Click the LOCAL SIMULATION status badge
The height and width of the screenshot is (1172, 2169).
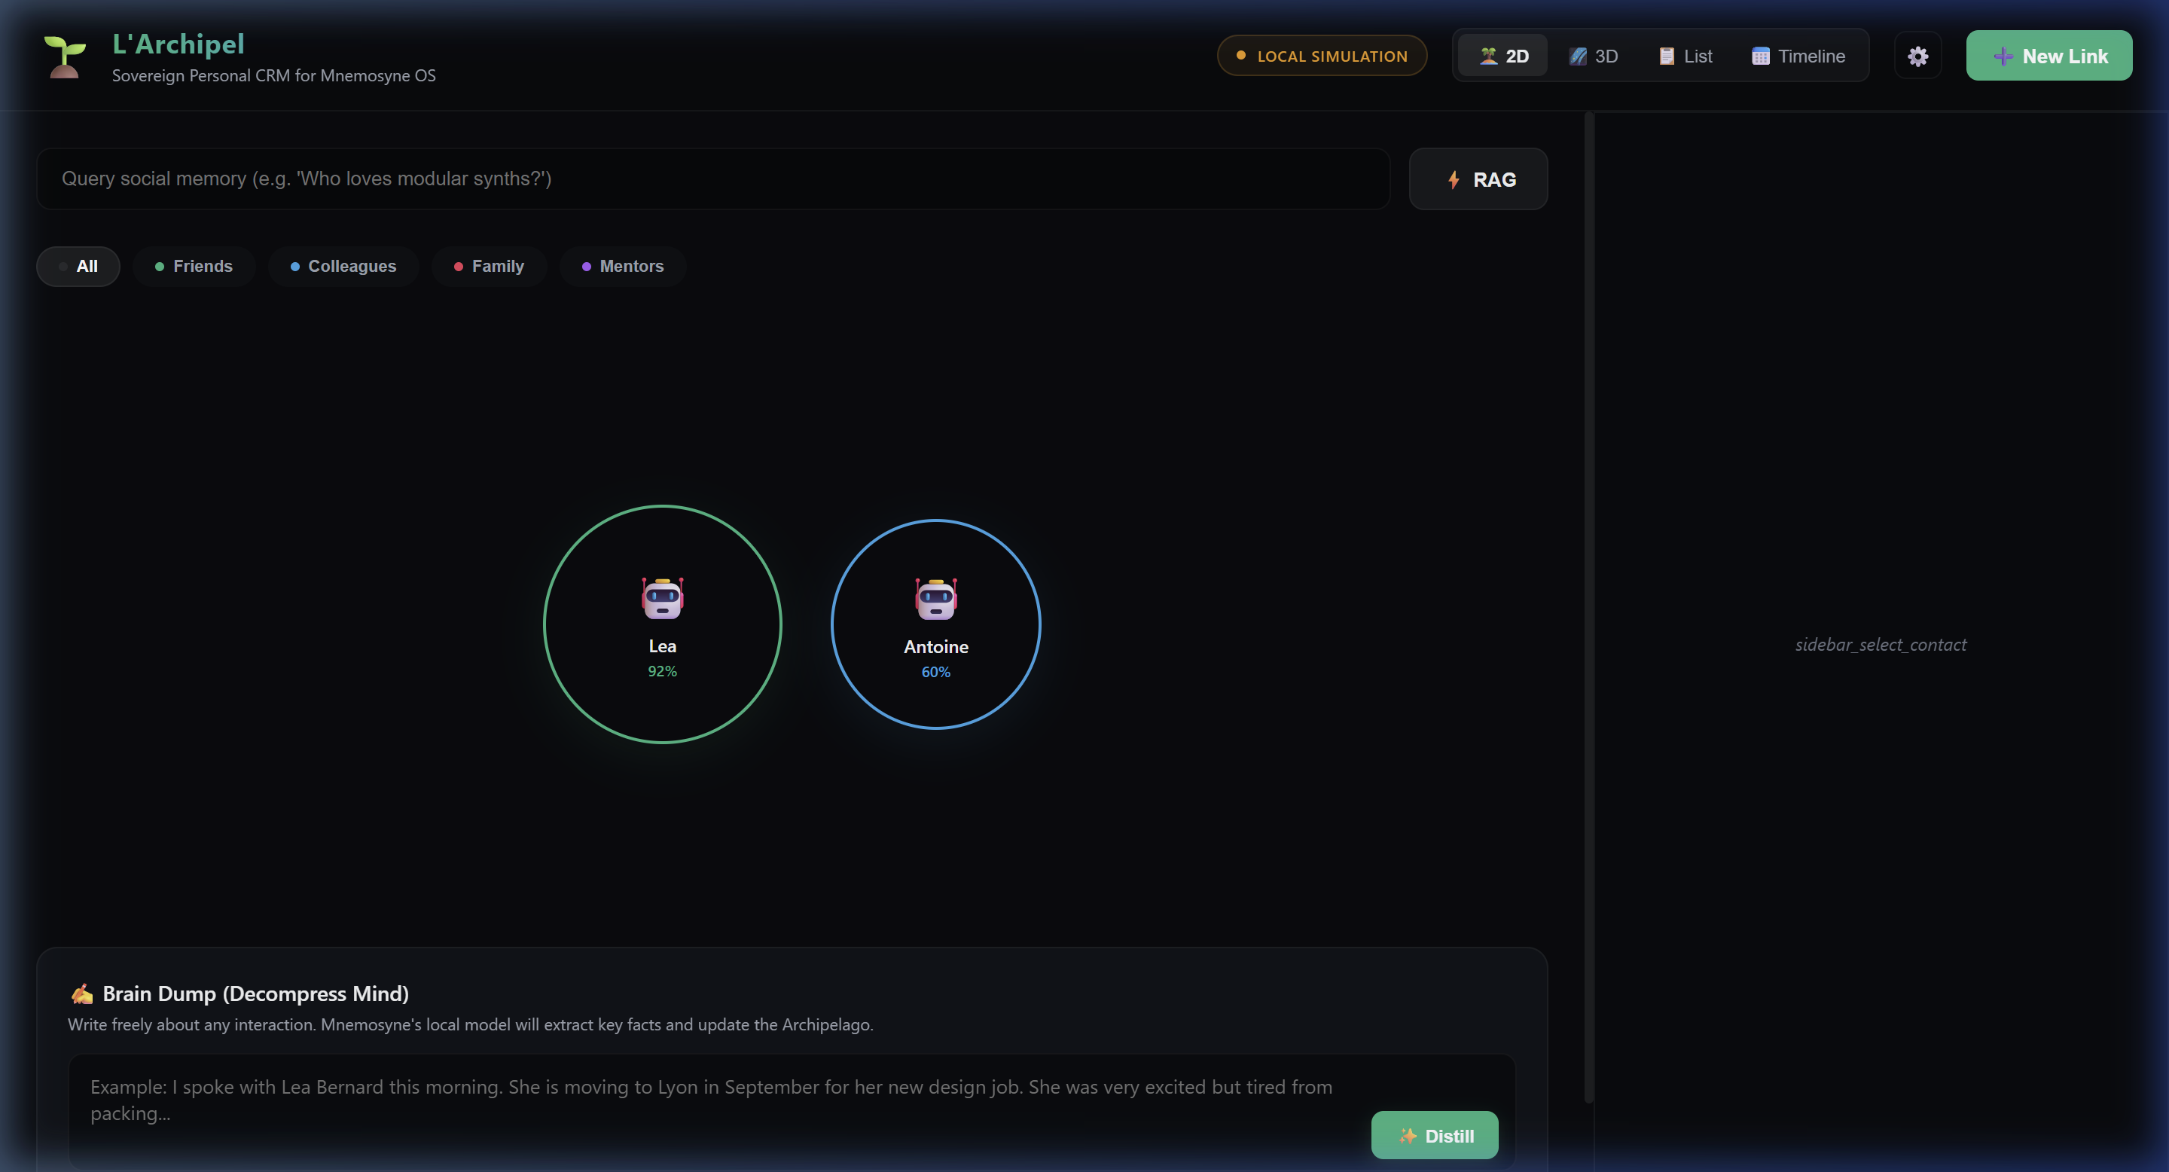1322,56
